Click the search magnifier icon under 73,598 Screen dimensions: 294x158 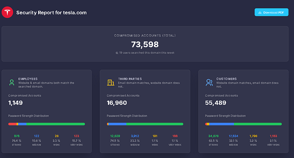click(117, 53)
